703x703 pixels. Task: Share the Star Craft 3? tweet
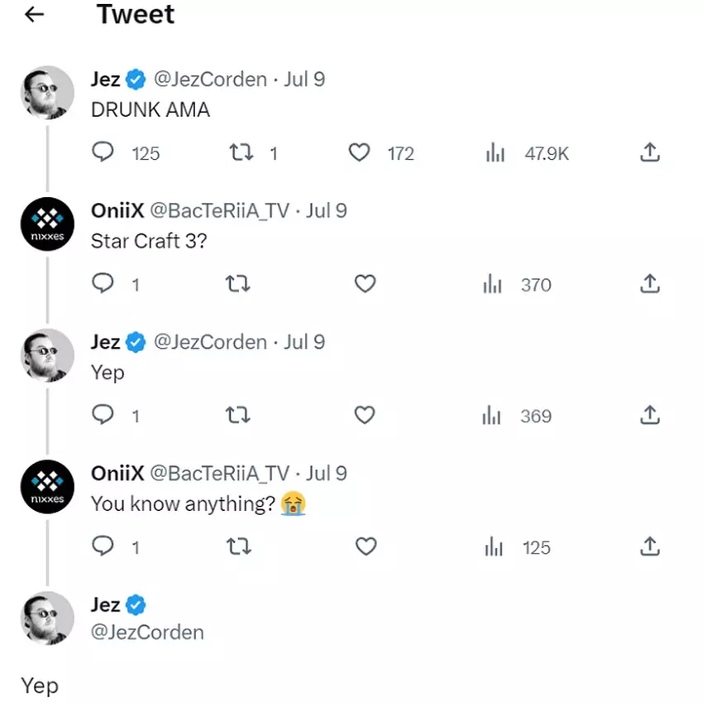[x=650, y=284]
